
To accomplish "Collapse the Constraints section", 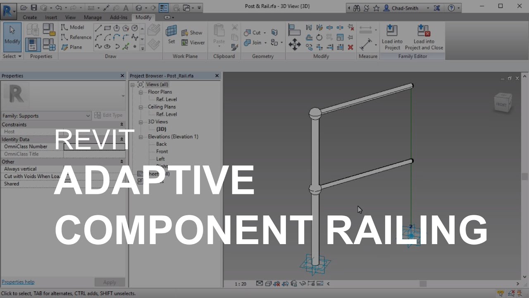I will (122, 125).
